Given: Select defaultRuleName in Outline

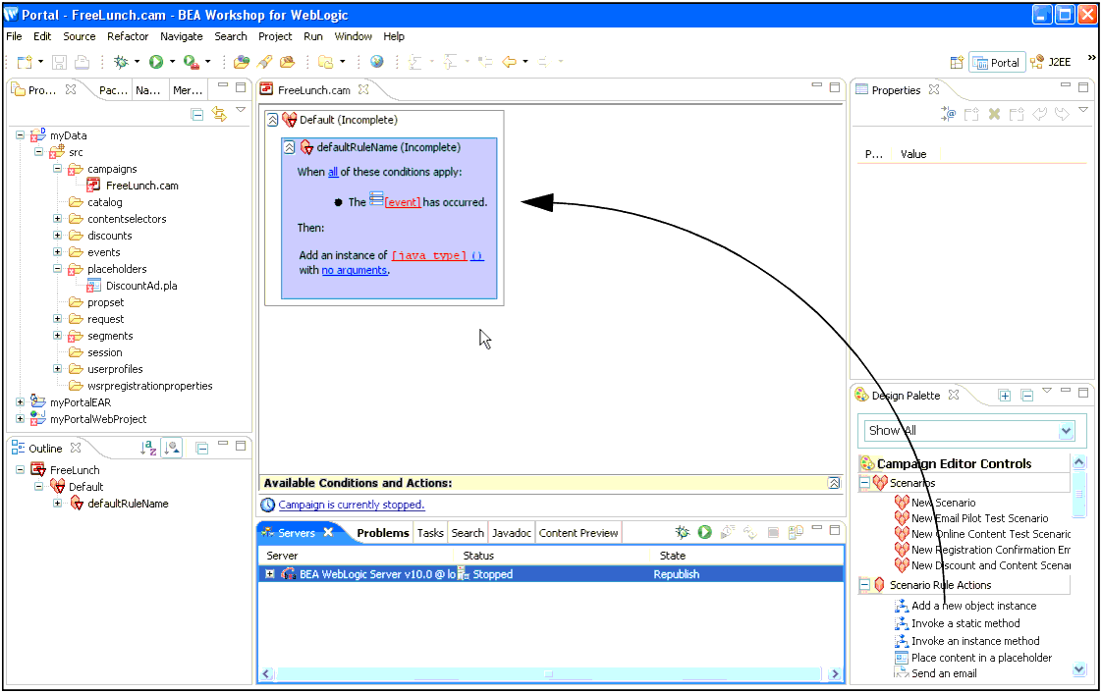Looking at the screenshot, I should (128, 504).
